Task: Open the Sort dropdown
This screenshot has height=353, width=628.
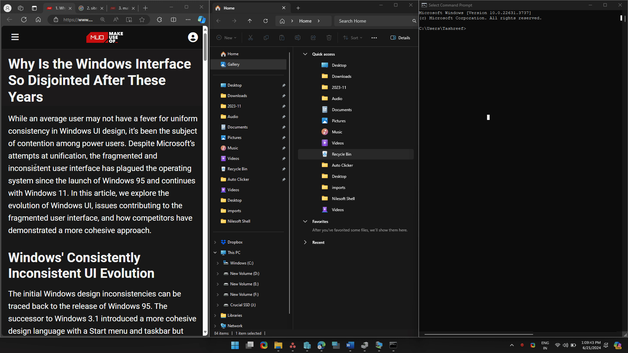Action: point(353,38)
